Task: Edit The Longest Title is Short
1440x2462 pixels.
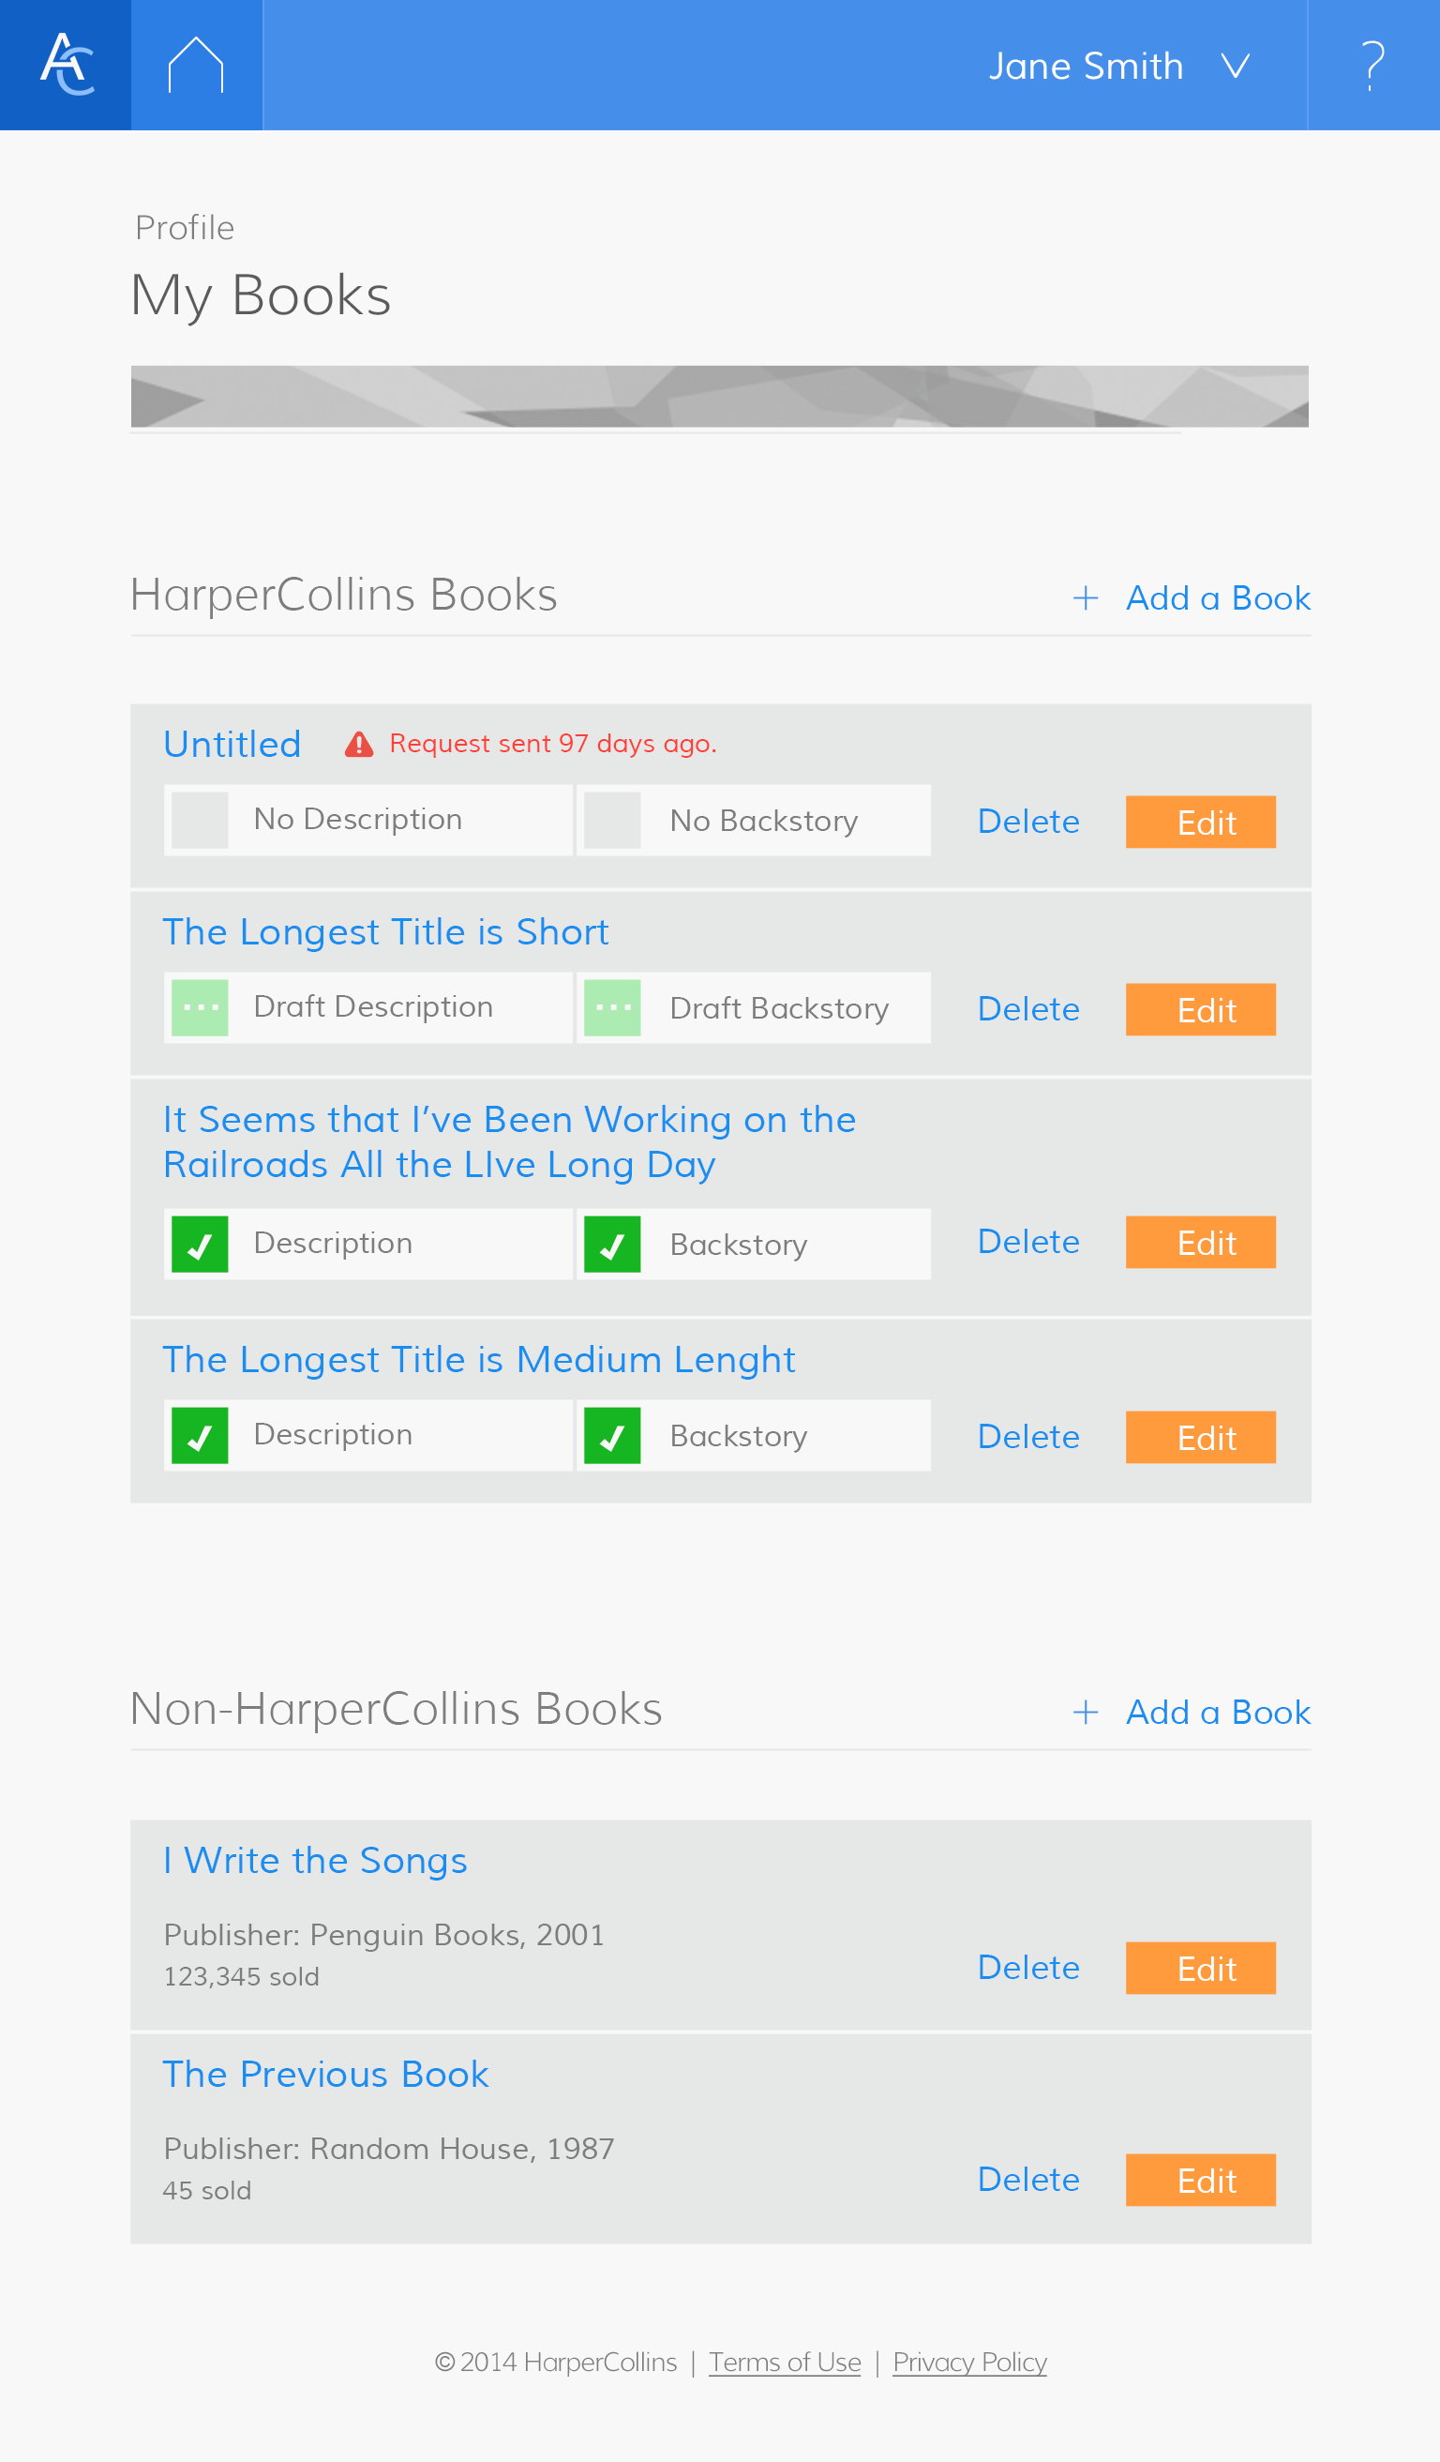Action: (1201, 1009)
